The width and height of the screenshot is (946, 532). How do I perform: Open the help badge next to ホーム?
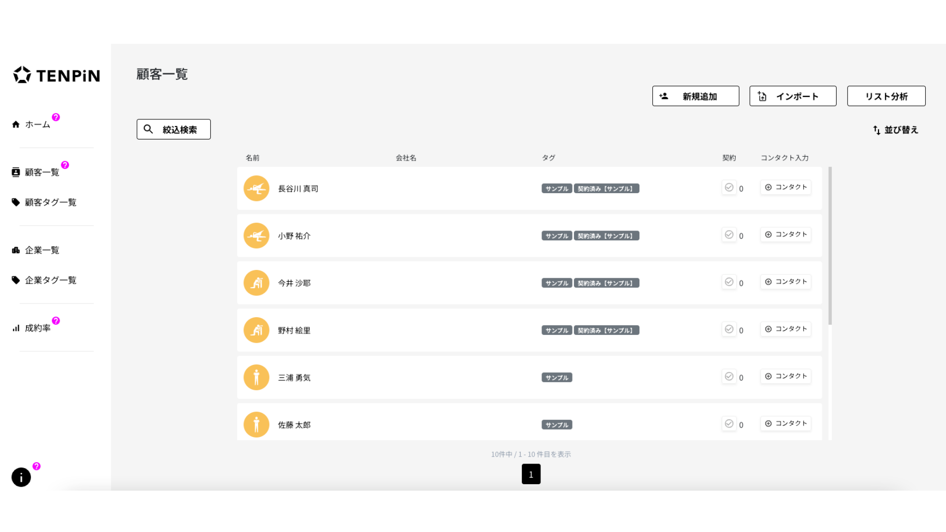(x=56, y=117)
